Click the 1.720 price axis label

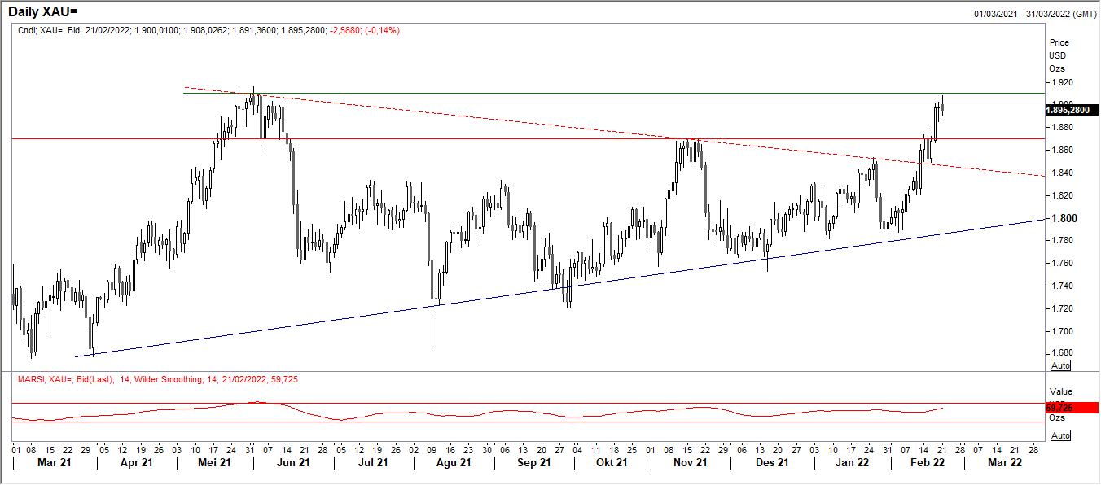1060,309
